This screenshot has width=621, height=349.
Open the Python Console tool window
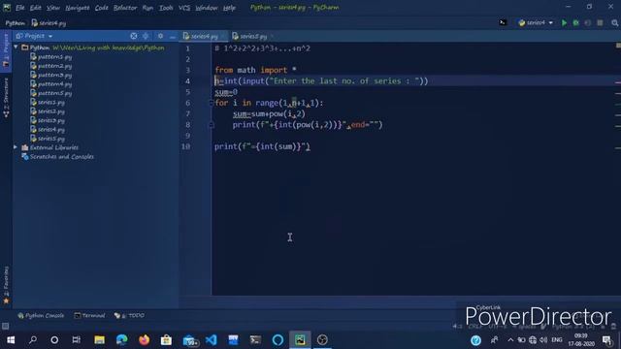(41, 315)
